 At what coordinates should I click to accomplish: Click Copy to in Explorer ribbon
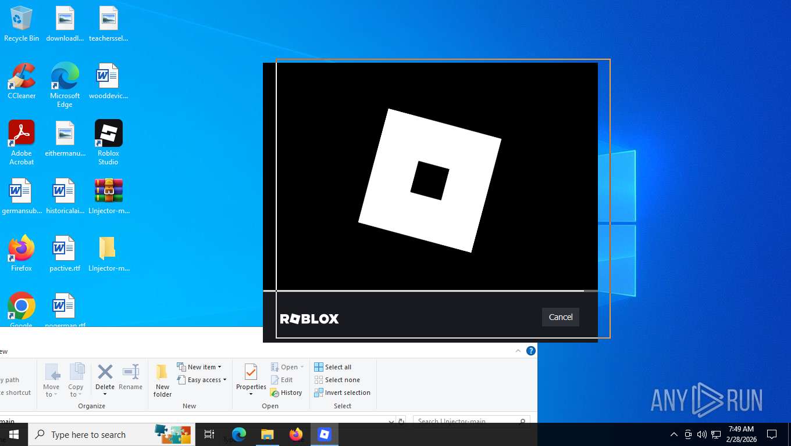76,380
